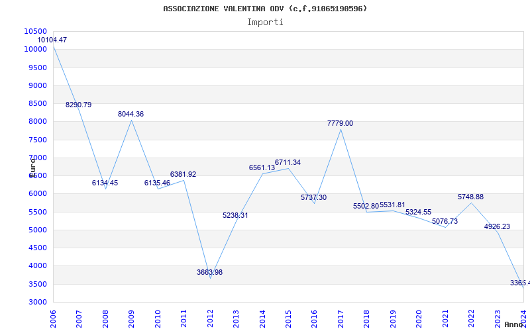530x331 pixels.
Task: Click the x-axis year 2012
Action: pos(210,318)
